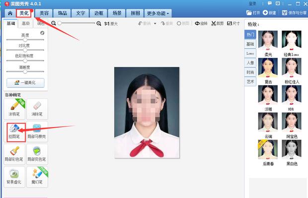The width and height of the screenshot is (308, 198).
Task: Apply the 柔光 effect thumbnail
Action: tap(268, 40)
